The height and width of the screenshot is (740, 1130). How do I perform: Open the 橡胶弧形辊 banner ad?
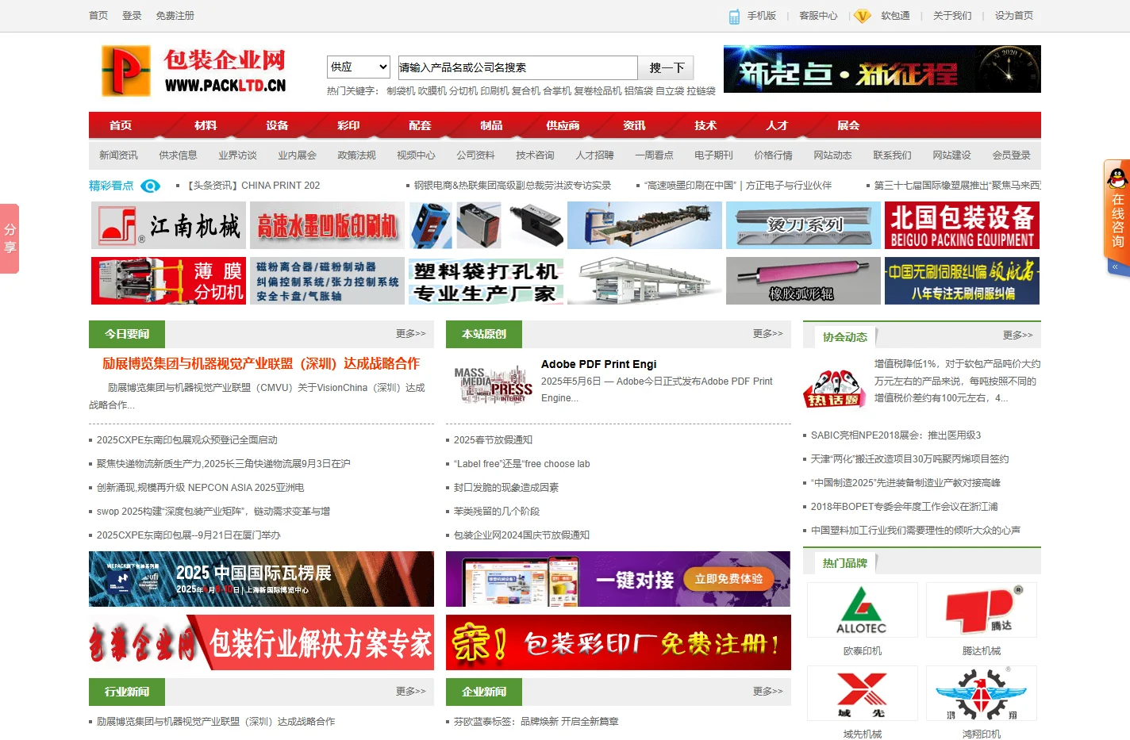803,281
